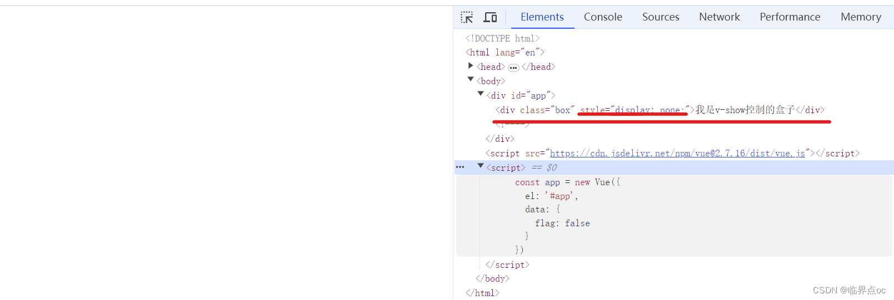The height and width of the screenshot is (300, 894).
Task: Select the <!DOCTYPE html> line
Action: (x=502, y=38)
